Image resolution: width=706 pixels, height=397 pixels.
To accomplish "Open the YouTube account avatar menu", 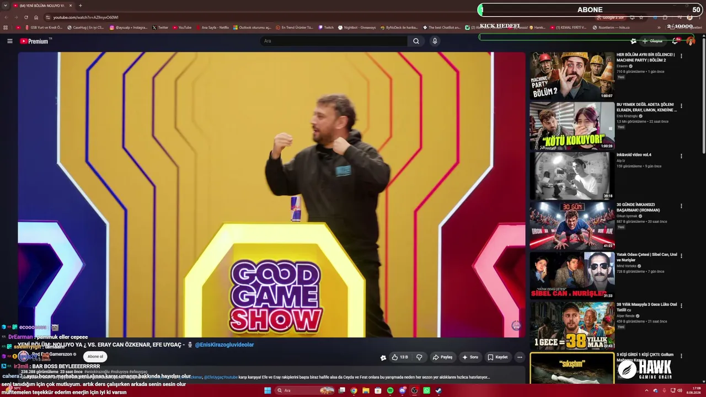I will click(x=690, y=41).
